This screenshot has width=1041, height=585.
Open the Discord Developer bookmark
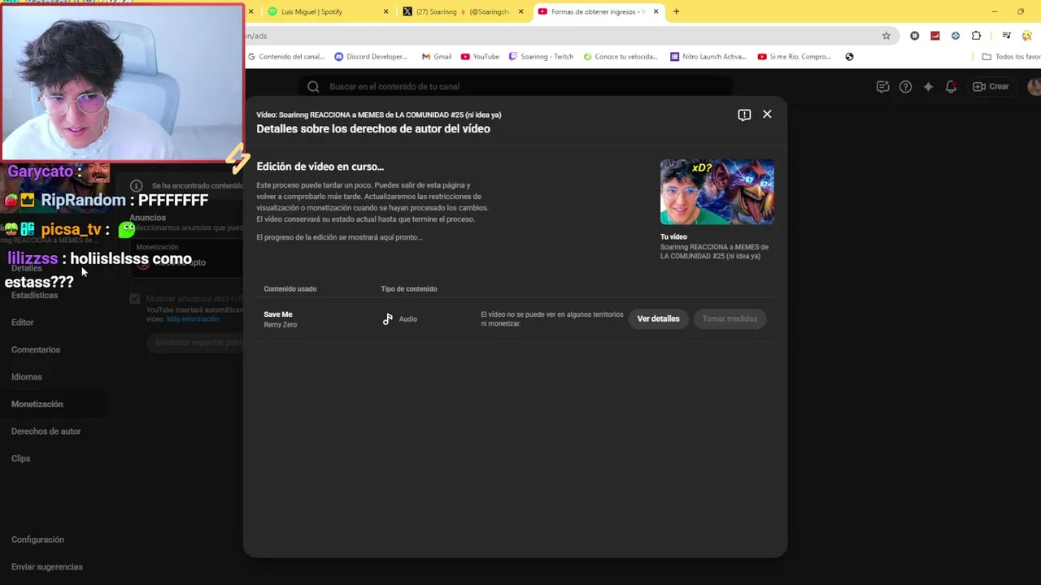372,57
